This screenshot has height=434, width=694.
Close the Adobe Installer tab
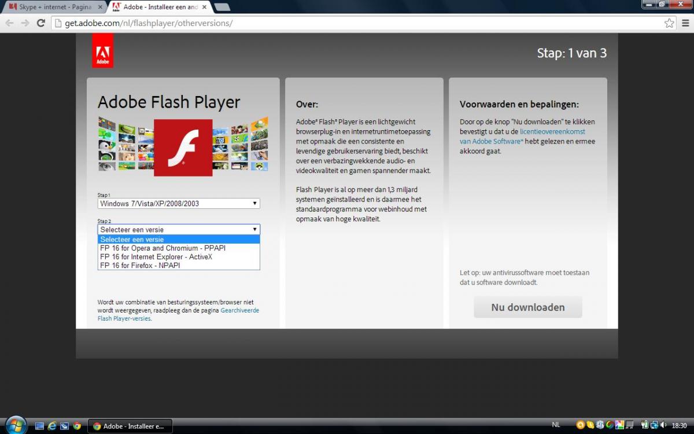click(x=203, y=7)
